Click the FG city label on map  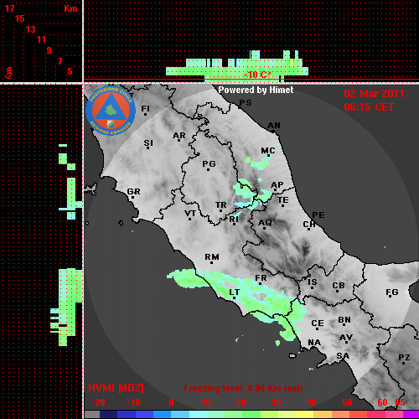(x=392, y=292)
